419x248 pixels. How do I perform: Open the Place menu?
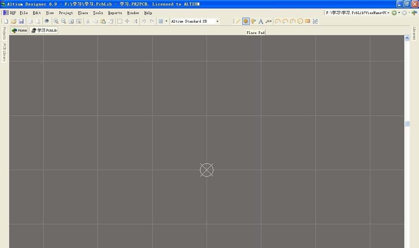tap(83, 13)
